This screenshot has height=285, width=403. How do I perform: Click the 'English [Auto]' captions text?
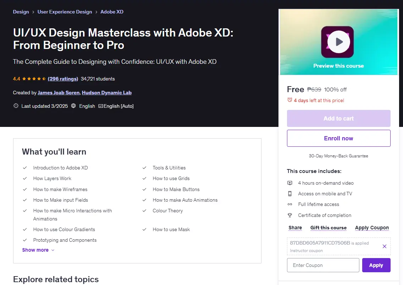coord(118,106)
